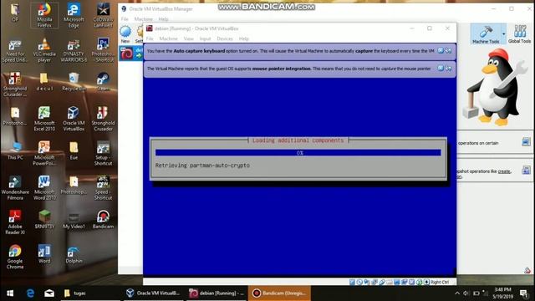Select Bandicam desktop icon
Image resolution: width=535 pixels, height=301 pixels.
tap(103, 219)
